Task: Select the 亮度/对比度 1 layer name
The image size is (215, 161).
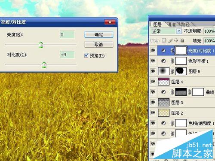Action: coord(201,51)
